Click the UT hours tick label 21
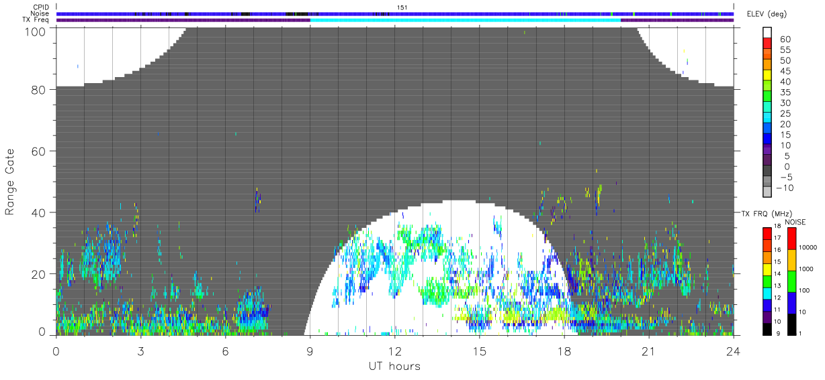The image size is (825, 380). tap(648, 351)
